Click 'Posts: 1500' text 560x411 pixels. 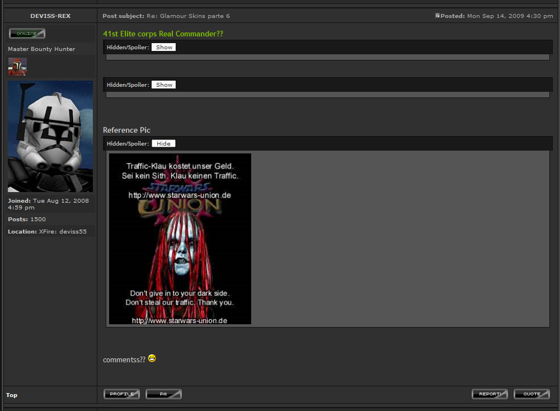(27, 219)
